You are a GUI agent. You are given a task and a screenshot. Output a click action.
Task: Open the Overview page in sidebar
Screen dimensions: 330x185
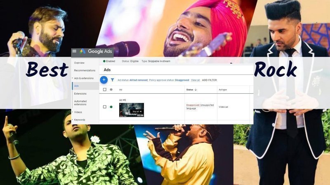[79, 63]
